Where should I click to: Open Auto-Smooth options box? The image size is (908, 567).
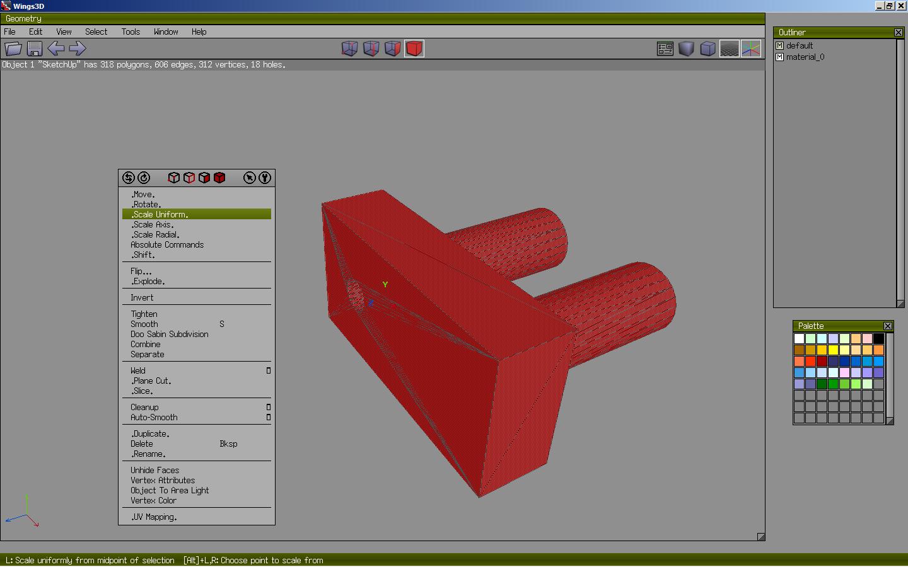point(269,417)
